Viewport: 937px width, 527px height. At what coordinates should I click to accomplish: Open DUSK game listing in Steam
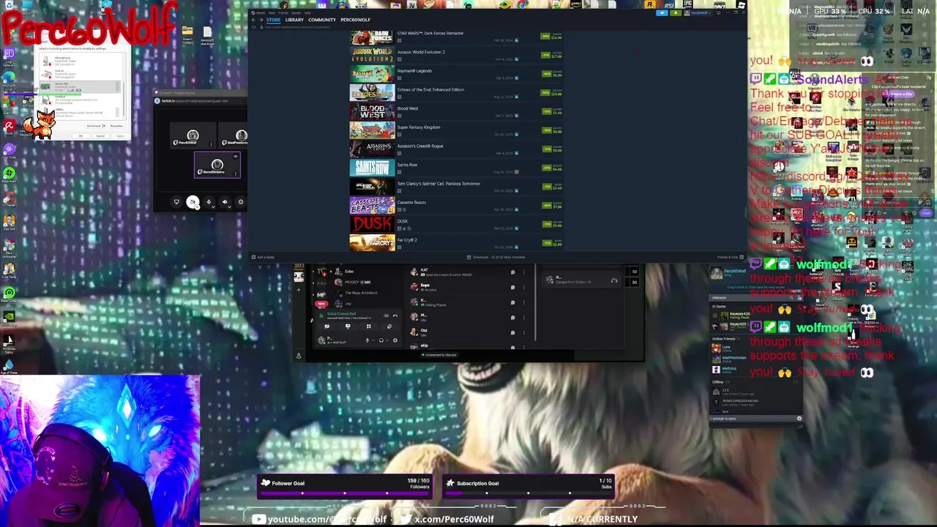[x=457, y=224]
